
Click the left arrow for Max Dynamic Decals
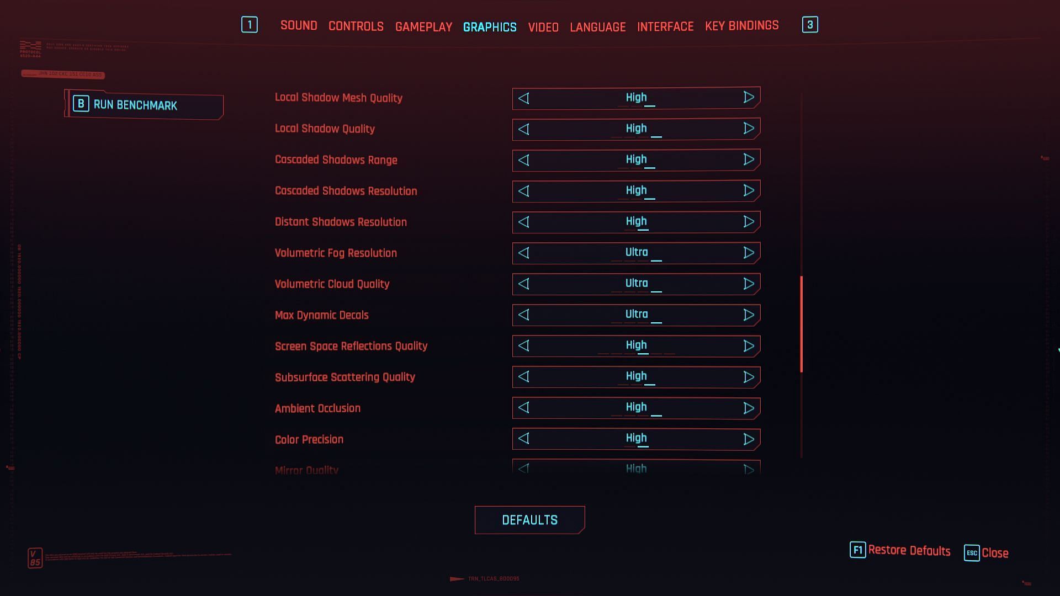[524, 315]
